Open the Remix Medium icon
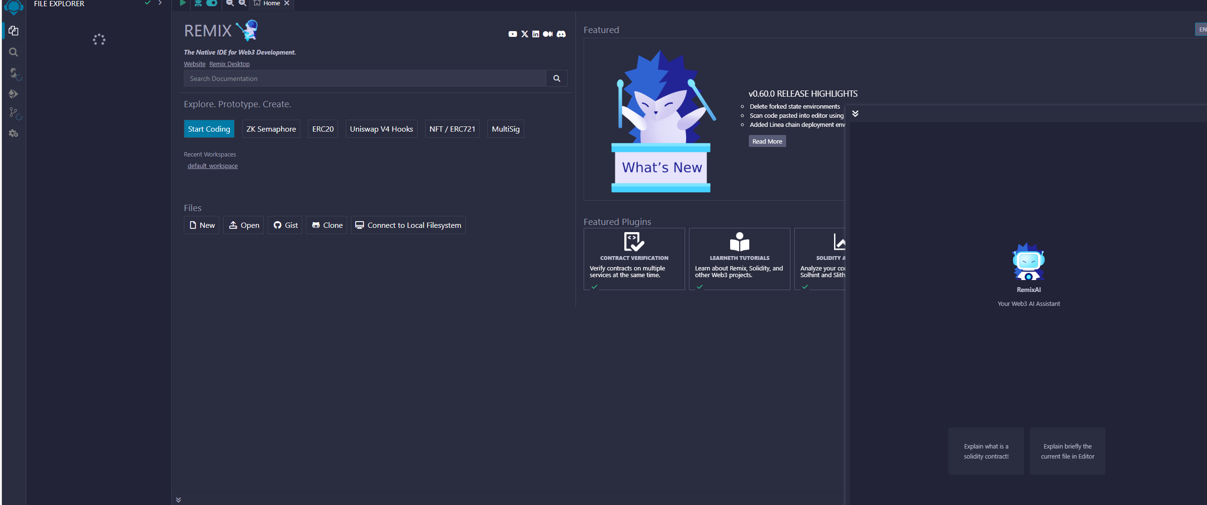 [548, 34]
